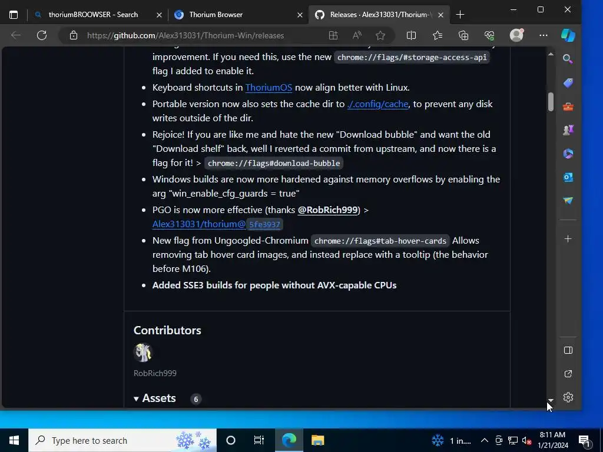Viewport: 603px width, 452px height.
Task: Close the GitHub Releases tab
Action: (440, 15)
